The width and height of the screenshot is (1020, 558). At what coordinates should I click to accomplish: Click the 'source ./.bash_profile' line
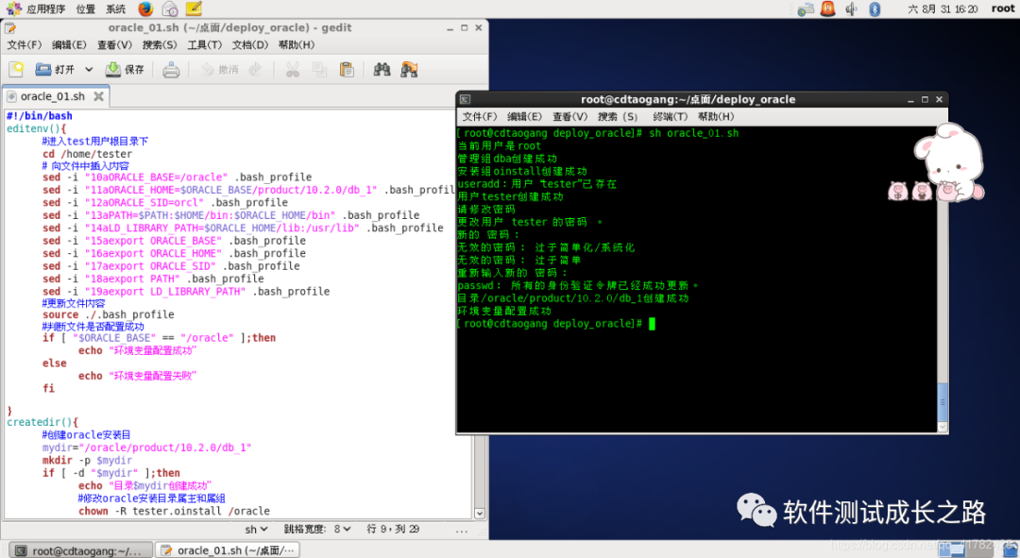pos(108,314)
